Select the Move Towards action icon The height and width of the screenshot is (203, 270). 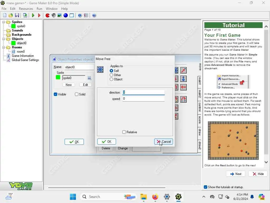pyautogui.click(x=184, y=70)
